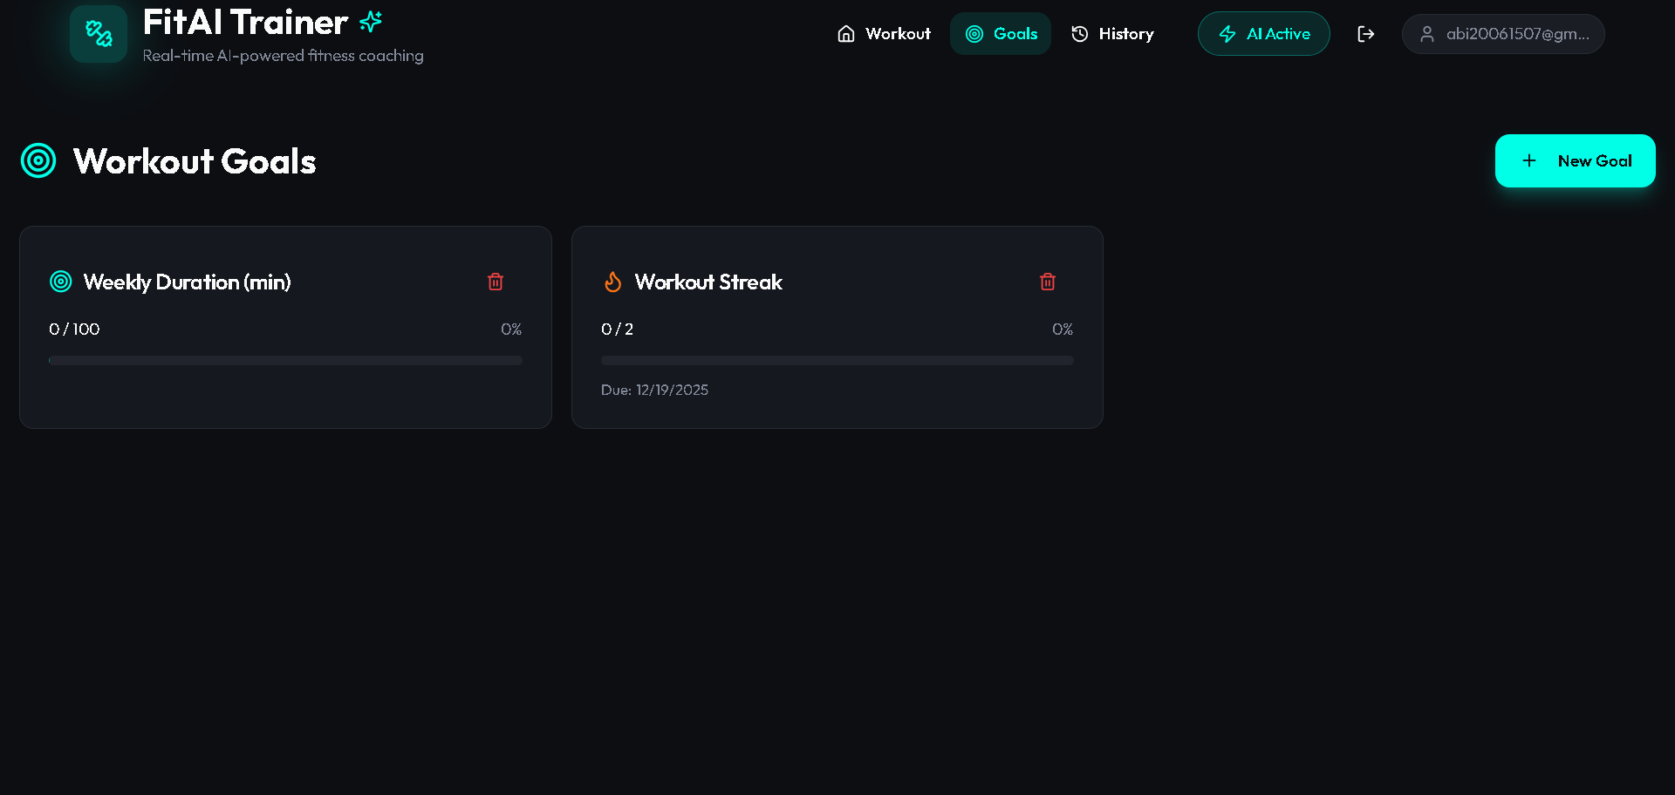The image size is (1675, 795).
Task: Delete the Weekly Duration goal
Action: coord(496,282)
